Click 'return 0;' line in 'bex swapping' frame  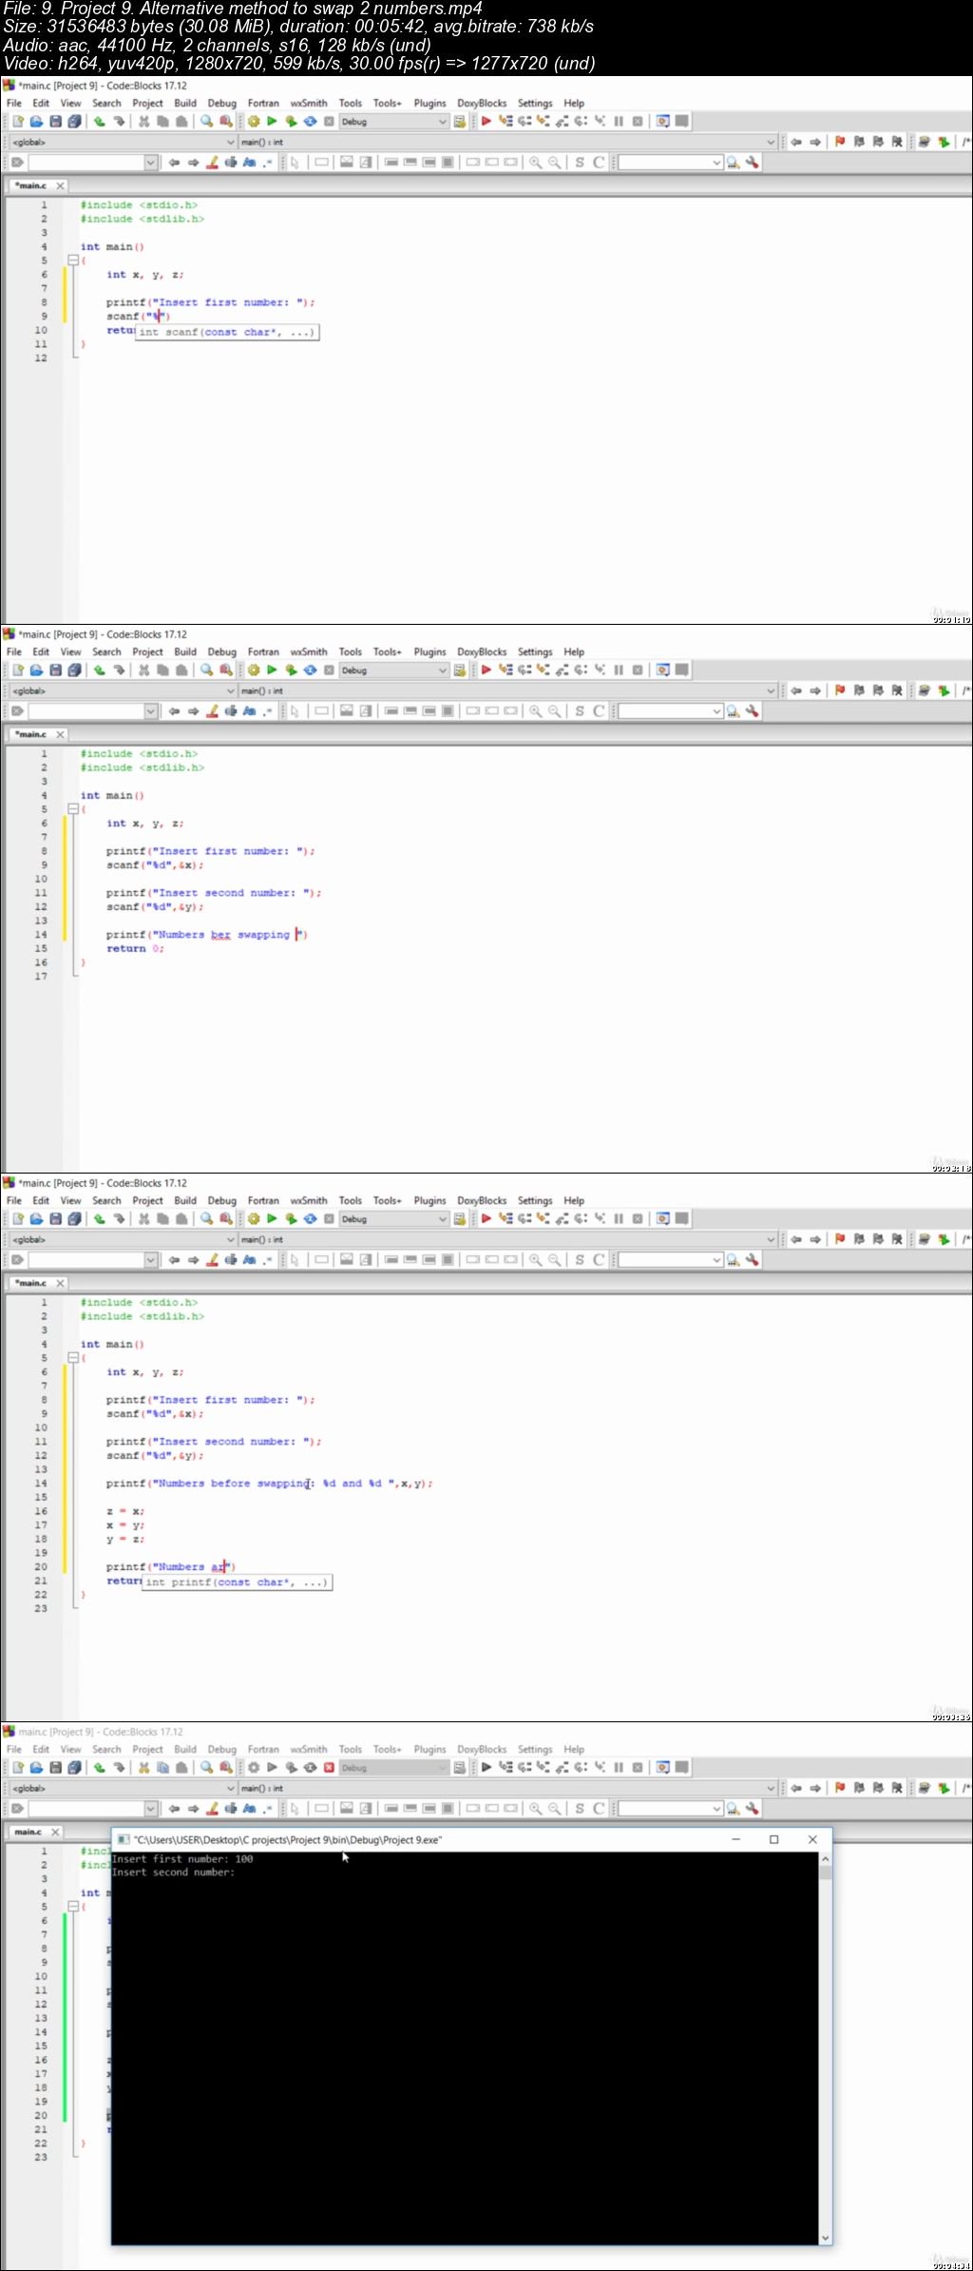pos(135,948)
